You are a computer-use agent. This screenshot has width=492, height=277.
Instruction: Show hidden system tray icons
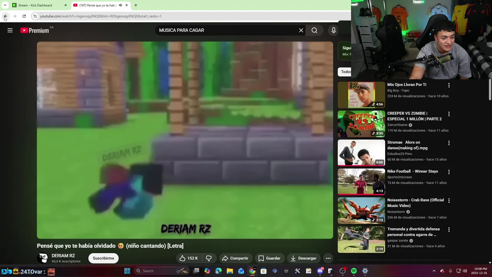point(434,271)
